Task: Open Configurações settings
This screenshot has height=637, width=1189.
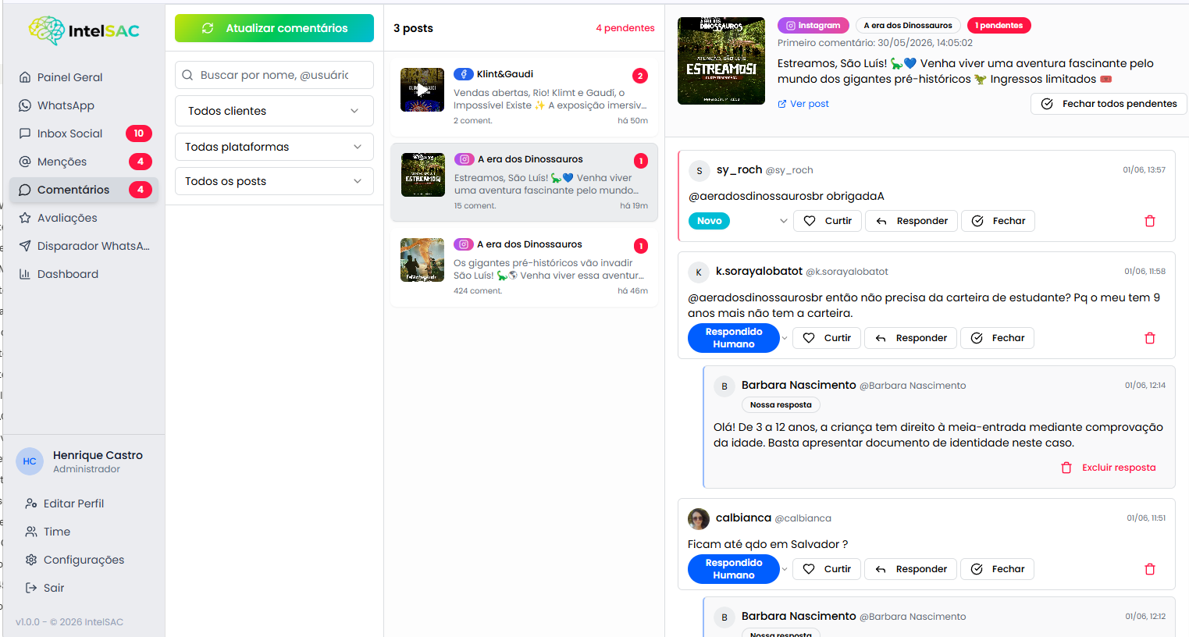Action: (84, 560)
